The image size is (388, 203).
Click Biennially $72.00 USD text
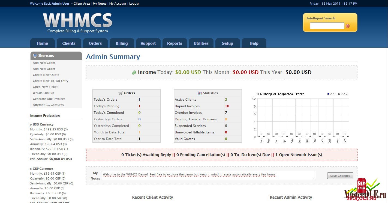point(49,149)
